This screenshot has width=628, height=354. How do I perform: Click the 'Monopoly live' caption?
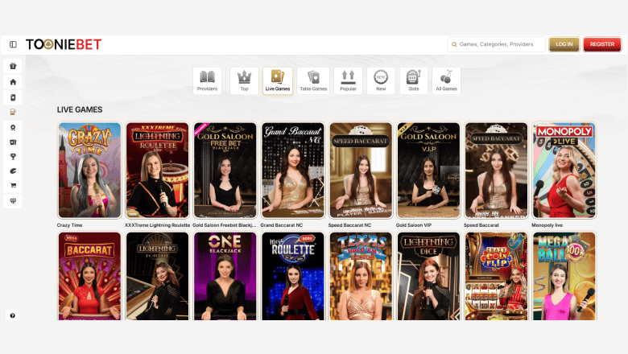tap(547, 225)
